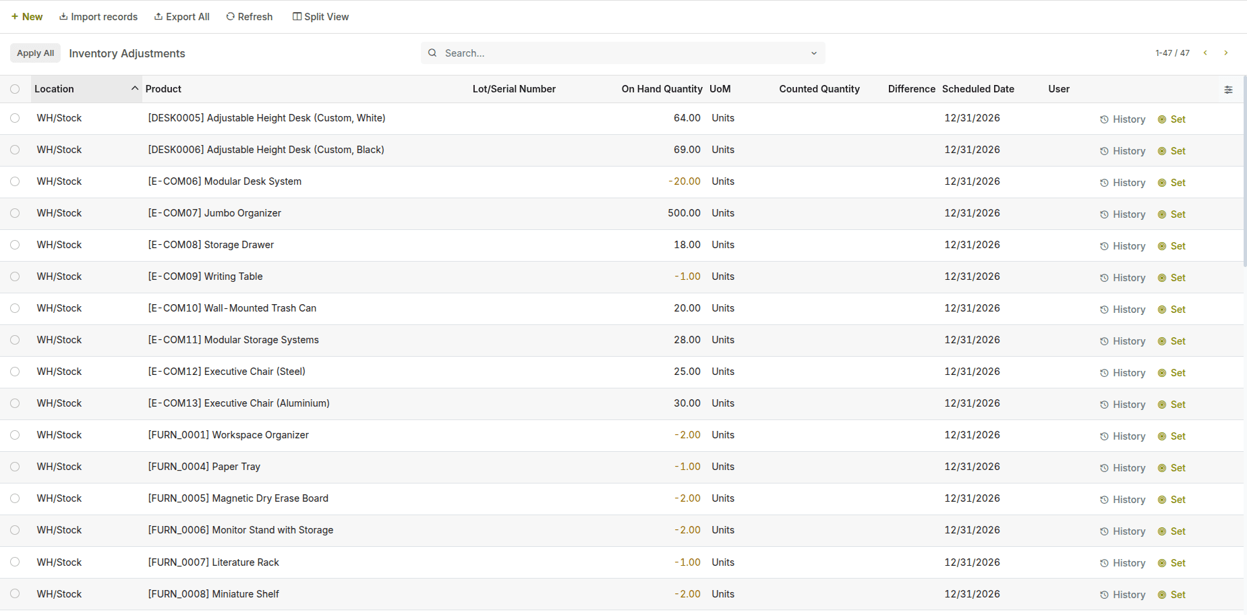
Task: Check the select-all checkbox in header
Action: tap(15, 88)
